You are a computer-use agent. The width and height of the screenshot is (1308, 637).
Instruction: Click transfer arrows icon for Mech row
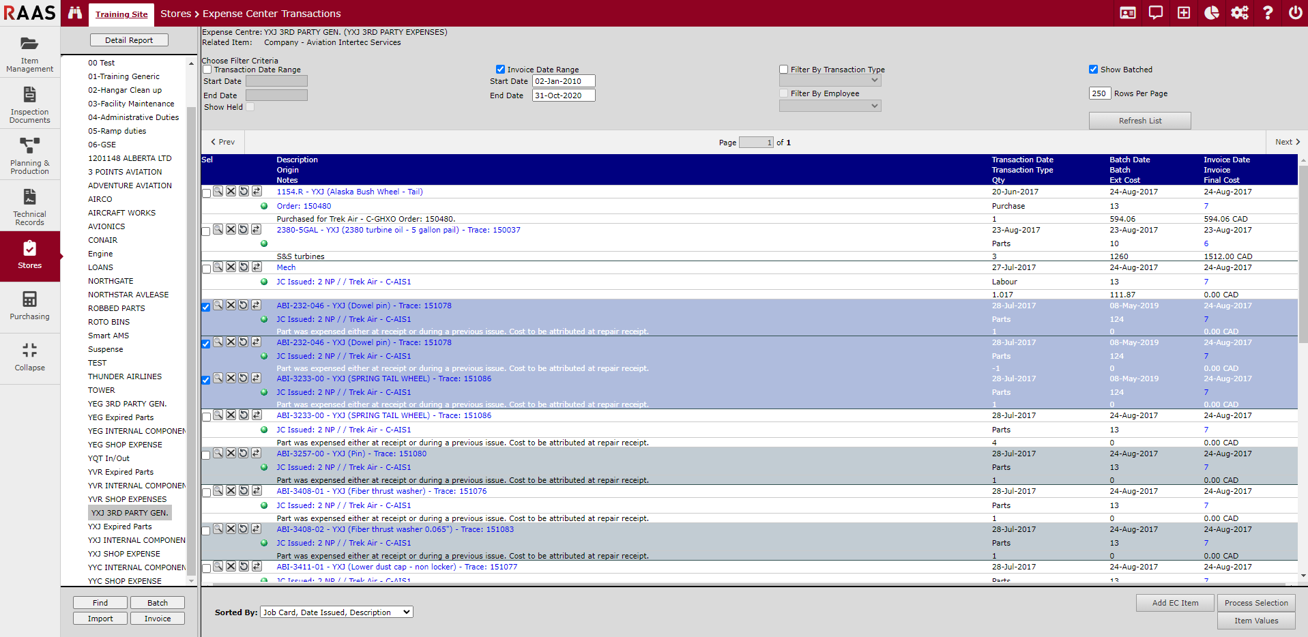(257, 267)
